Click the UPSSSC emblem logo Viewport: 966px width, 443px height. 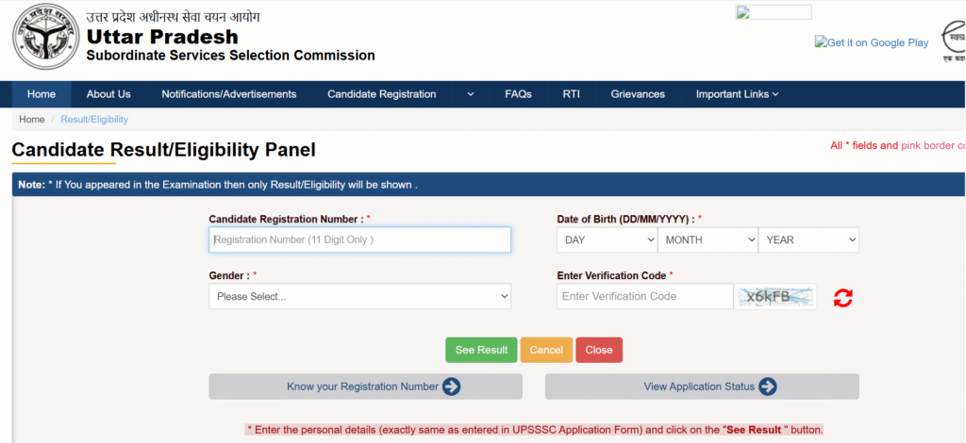coord(45,38)
